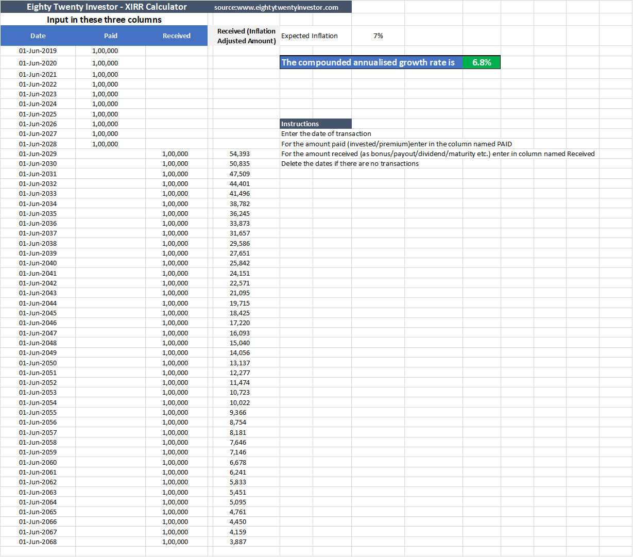The width and height of the screenshot is (633, 557).
Task: Select the 'Delete the dates' instruction line
Action: pyautogui.click(x=350, y=164)
